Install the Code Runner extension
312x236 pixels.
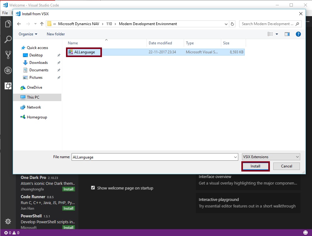coord(68,208)
